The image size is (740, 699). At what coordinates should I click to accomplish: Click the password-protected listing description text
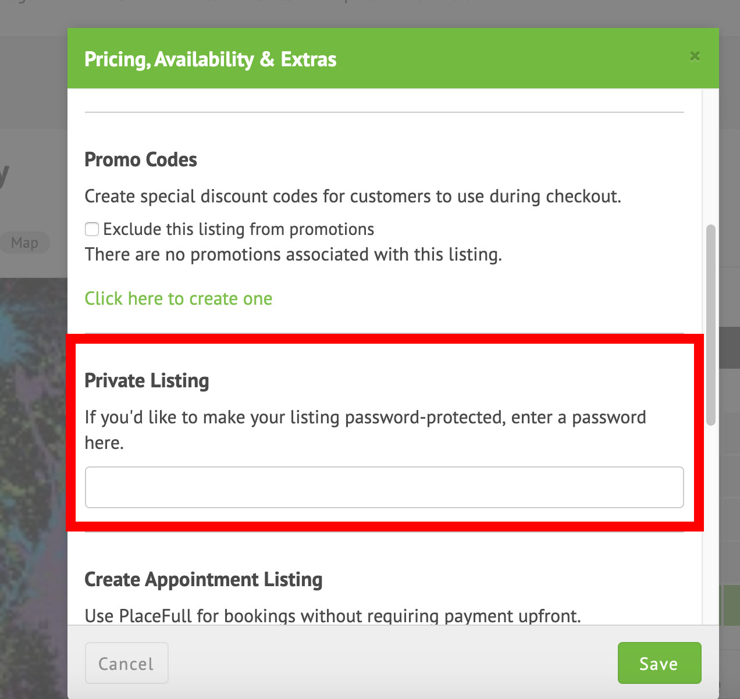tap(365, 430)
